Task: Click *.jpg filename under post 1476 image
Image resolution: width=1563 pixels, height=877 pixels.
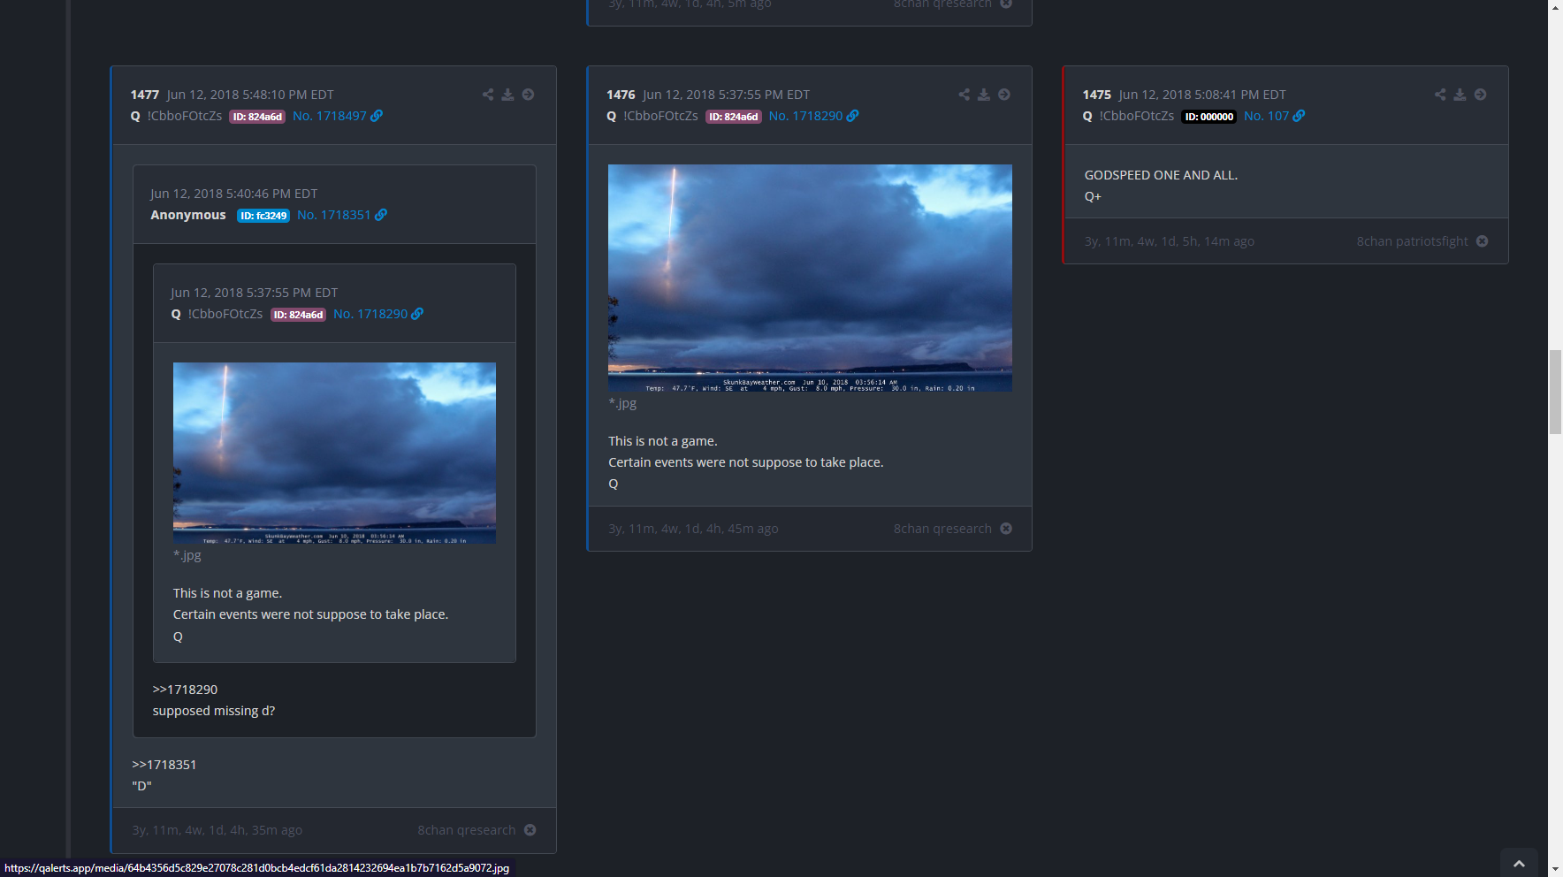Action: click(x=622, y=403)
